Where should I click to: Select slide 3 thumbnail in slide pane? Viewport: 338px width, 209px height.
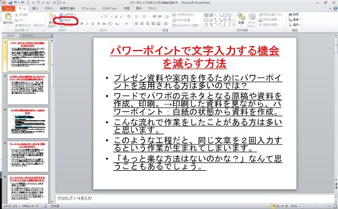click(28, 123)
